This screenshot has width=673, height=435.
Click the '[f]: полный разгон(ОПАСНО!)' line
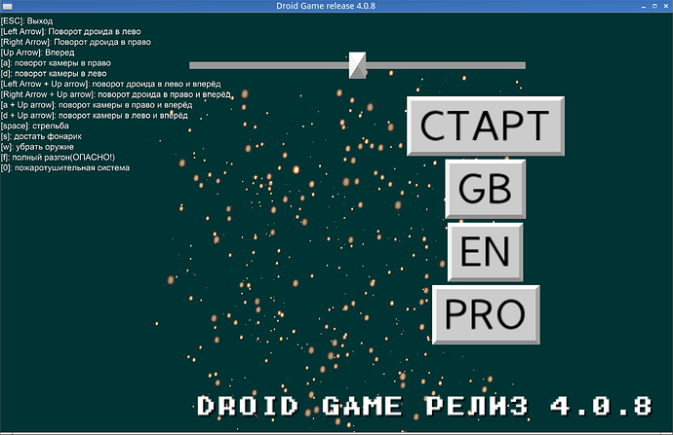[x=59, y=157]
